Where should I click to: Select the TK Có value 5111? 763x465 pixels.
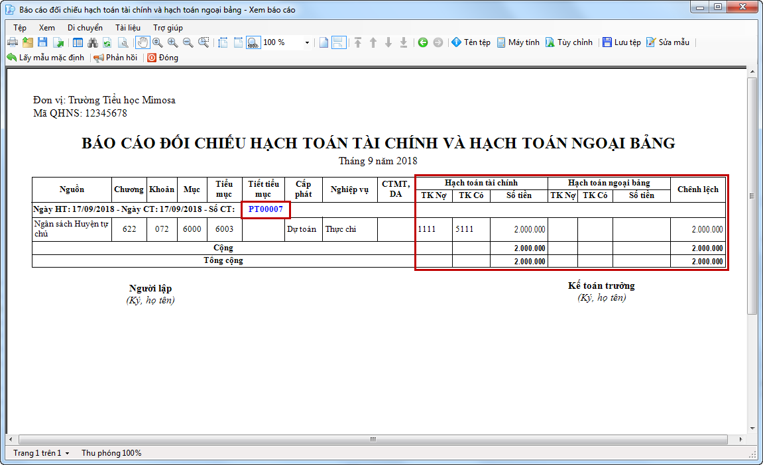[x=464, y=229]
